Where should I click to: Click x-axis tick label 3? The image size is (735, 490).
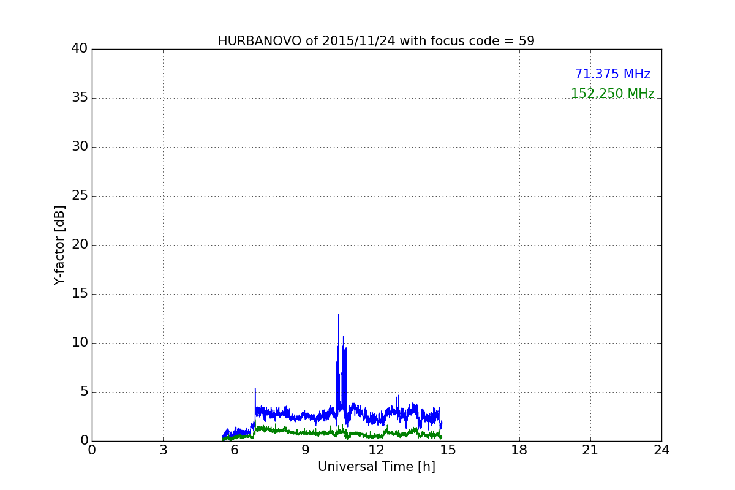pos(163,450)
